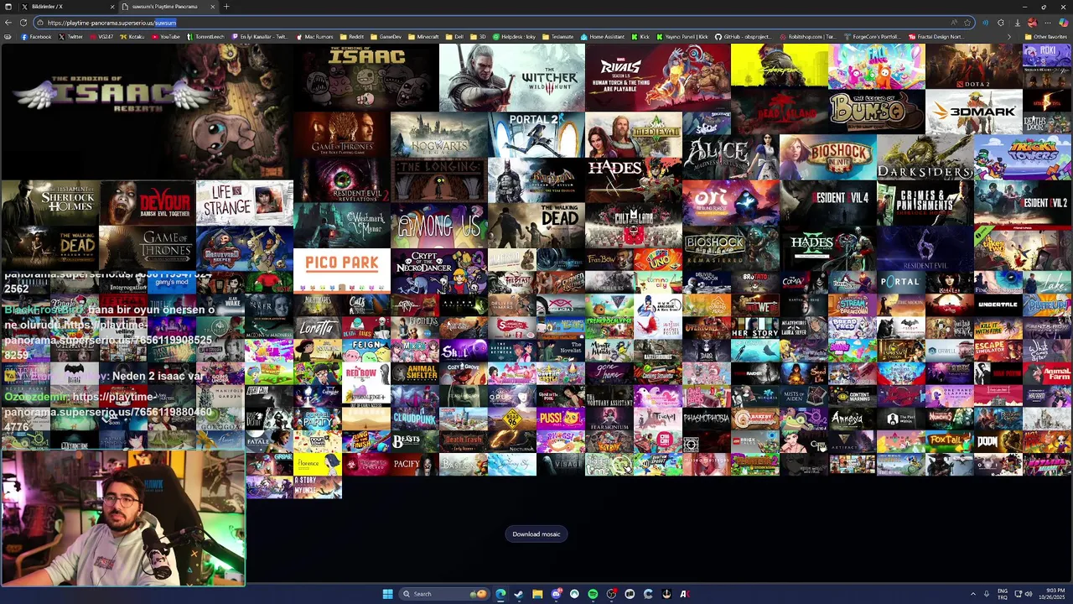
Task: Select the 3DMark tile
Action: pos(974,112)
